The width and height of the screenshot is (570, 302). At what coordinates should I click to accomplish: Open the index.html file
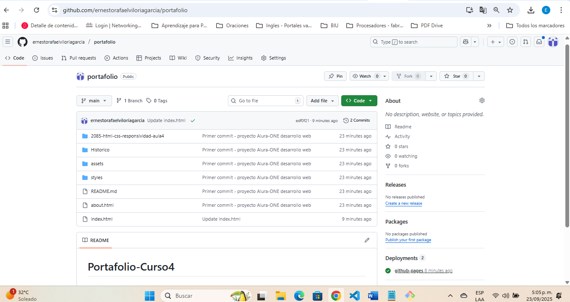[x=102, y=219]
